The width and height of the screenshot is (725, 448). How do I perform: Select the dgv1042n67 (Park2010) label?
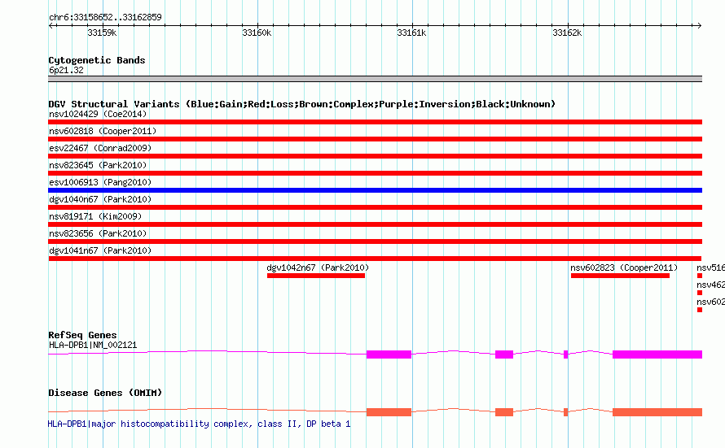pos(318,267)
